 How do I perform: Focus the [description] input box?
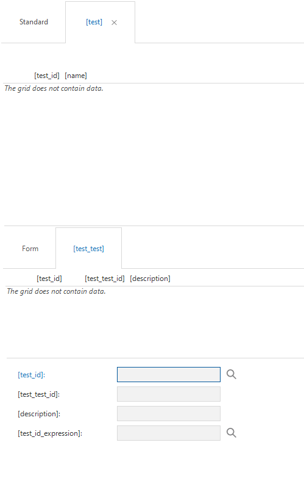[x=169, y=413]
